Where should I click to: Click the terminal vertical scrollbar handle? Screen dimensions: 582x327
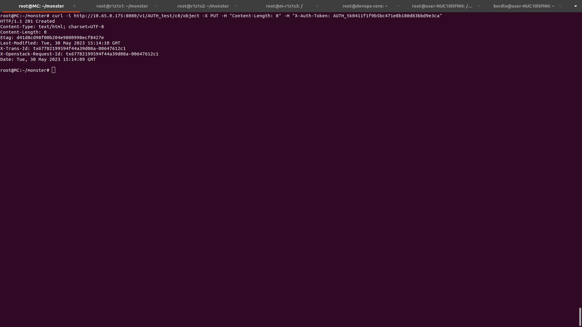580,317
